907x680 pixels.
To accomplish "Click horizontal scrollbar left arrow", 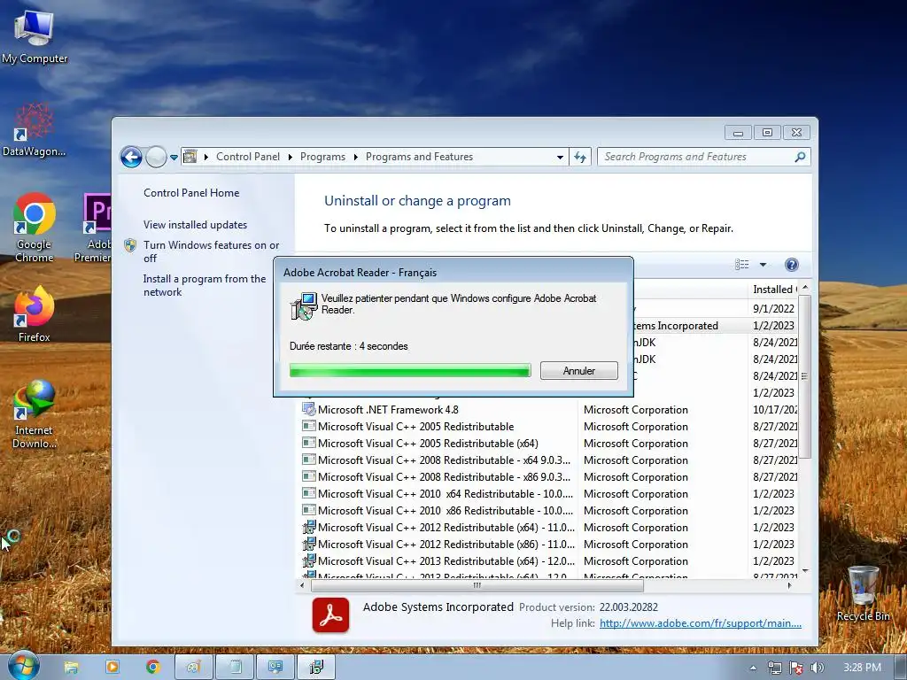I will pyautogui.click(x=302, y=586).
